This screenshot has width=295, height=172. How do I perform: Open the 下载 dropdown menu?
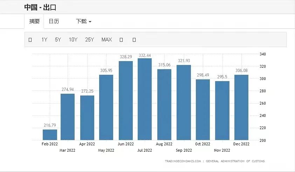pyautogui.click(x=83, y=21)
